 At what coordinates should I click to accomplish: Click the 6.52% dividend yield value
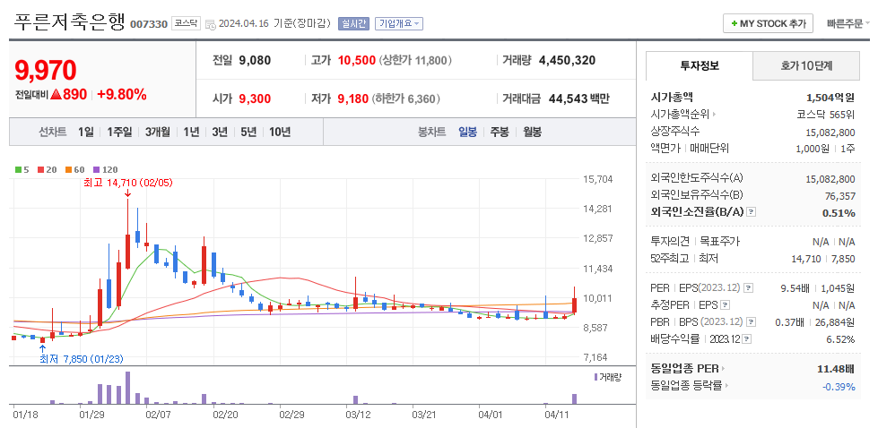click(x=842, y=339)
